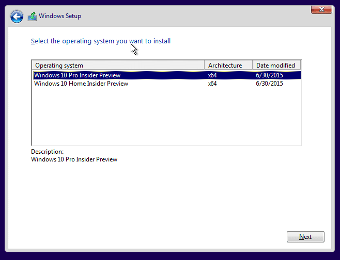Close the Windows Setup window

[321, 9]
